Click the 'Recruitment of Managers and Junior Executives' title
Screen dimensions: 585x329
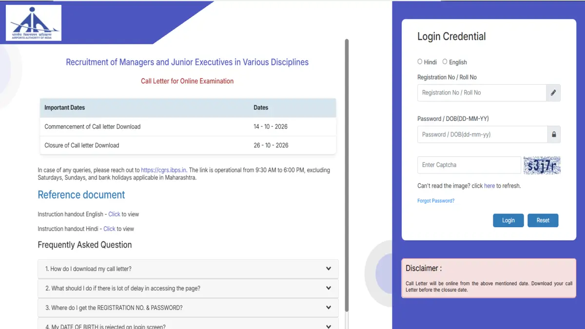pyautogui.click(x=187, y=62)
